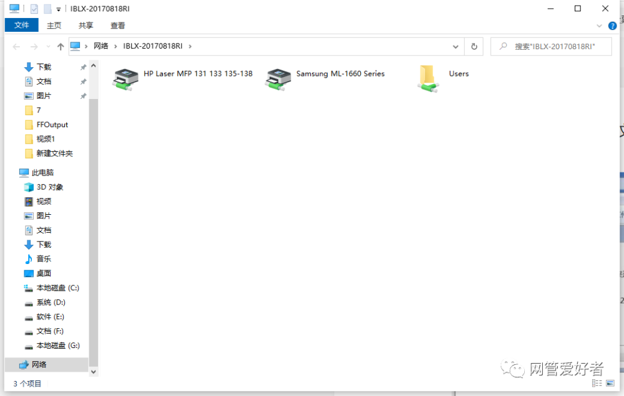
Task: Click IBLX-20170818RI in the address bar breadcrumb
Action: 153,46
